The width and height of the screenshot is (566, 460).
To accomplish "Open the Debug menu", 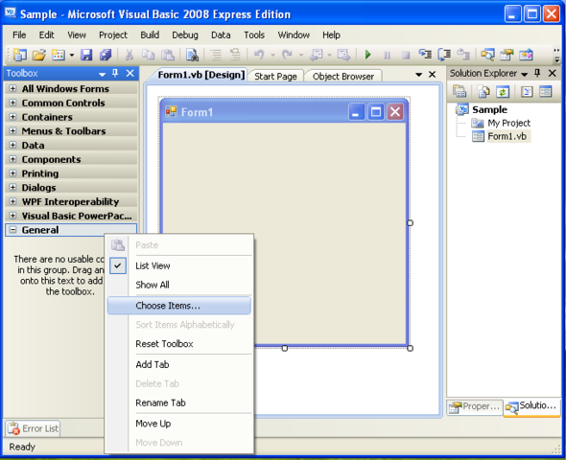I will pos(185,34).
